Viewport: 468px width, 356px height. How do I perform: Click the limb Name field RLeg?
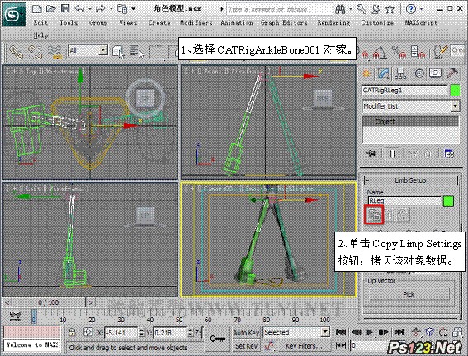point(404,201)
